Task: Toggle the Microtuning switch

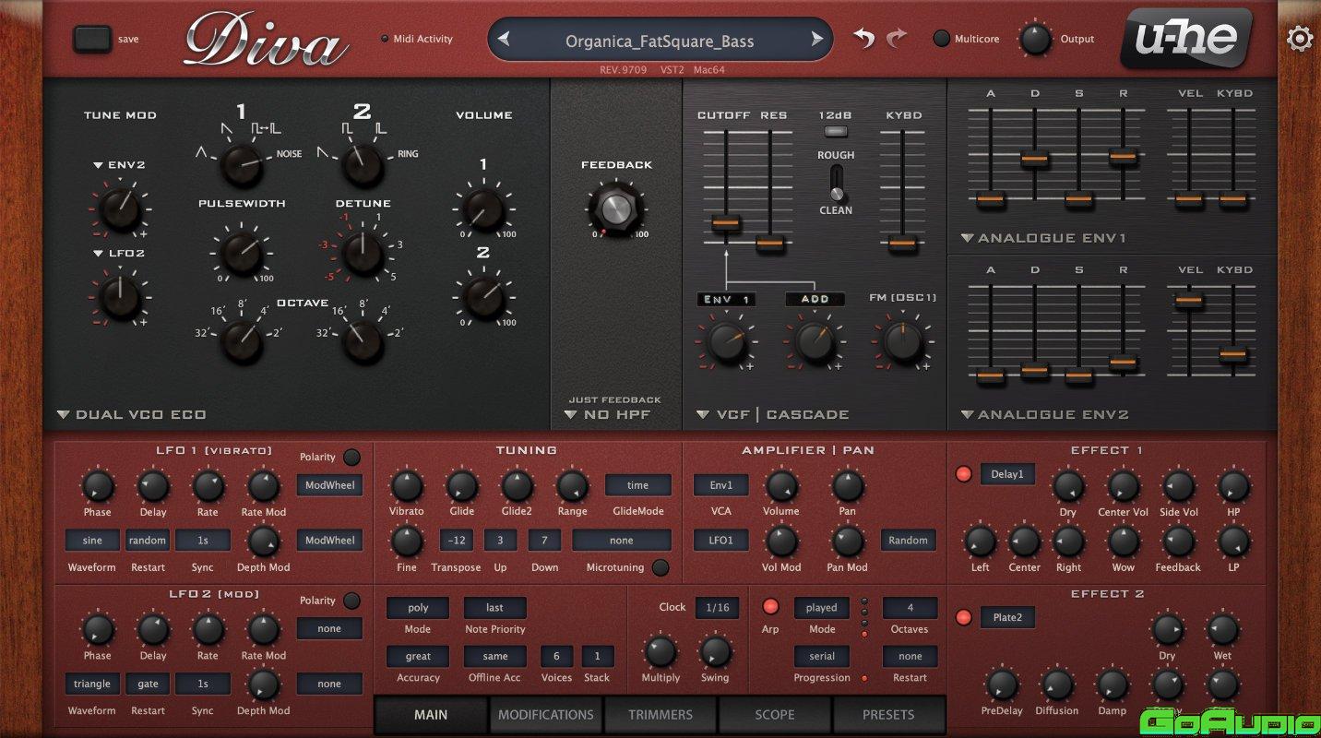Action: [x=660, y=567]
